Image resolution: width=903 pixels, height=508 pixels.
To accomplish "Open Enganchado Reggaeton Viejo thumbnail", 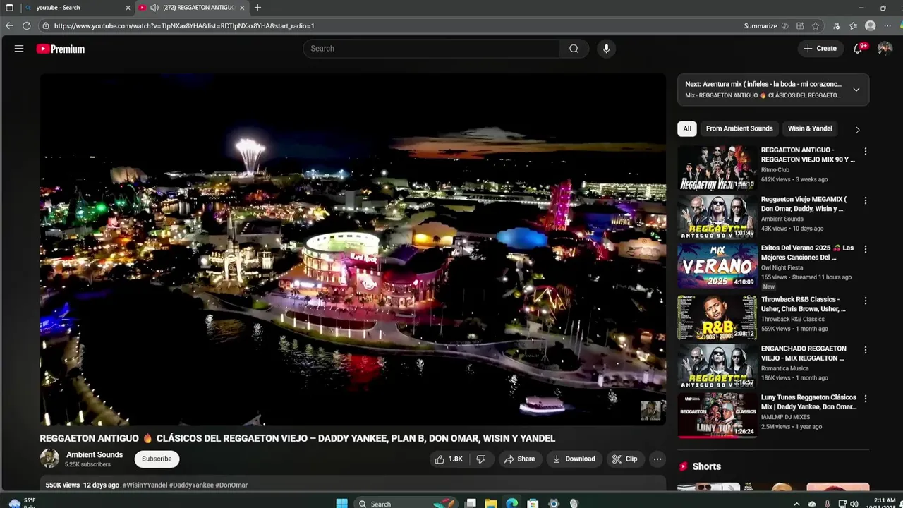I will click(x=717, y=366).
